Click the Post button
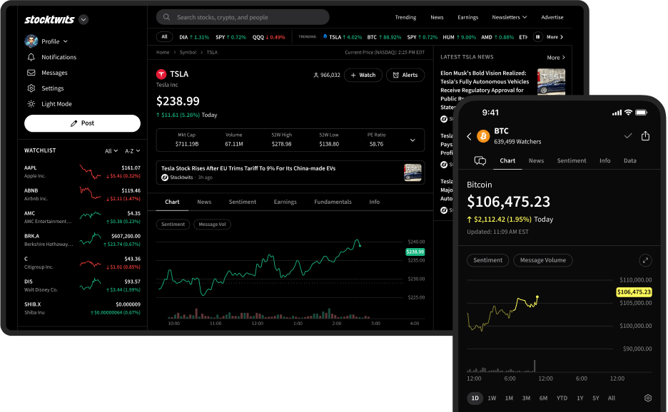The image size is (668, 412). click(x=82, y=123)
